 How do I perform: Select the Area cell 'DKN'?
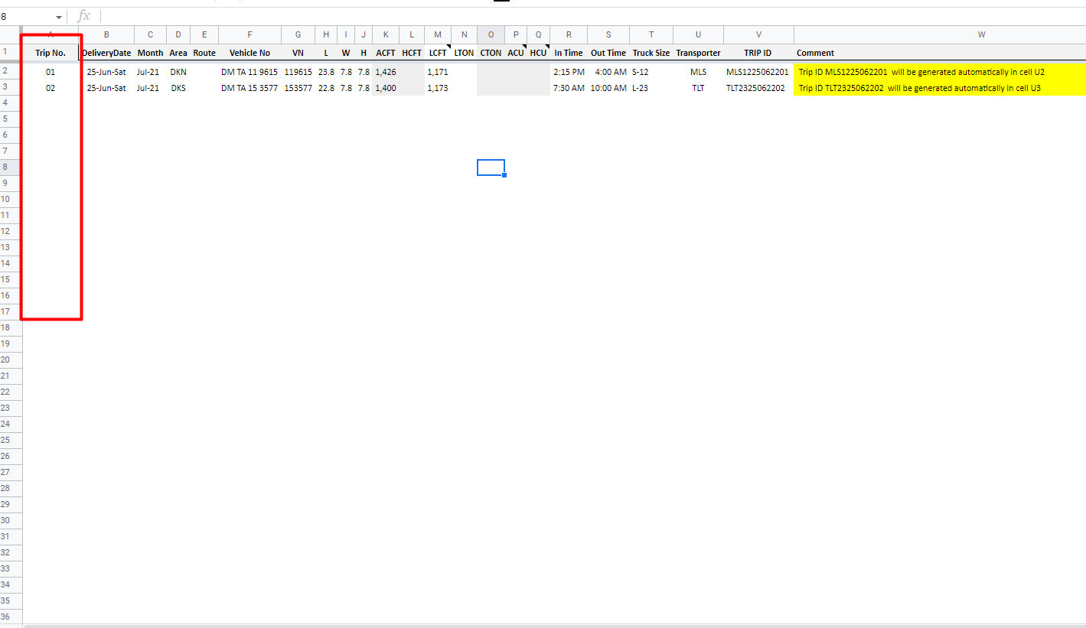[178, 72]
